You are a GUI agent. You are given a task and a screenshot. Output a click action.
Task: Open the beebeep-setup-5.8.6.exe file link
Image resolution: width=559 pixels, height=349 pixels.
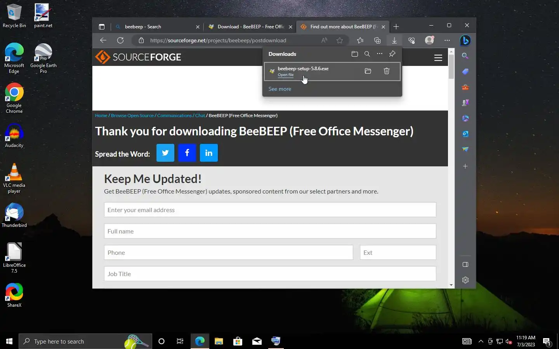[x=286, y=75]
